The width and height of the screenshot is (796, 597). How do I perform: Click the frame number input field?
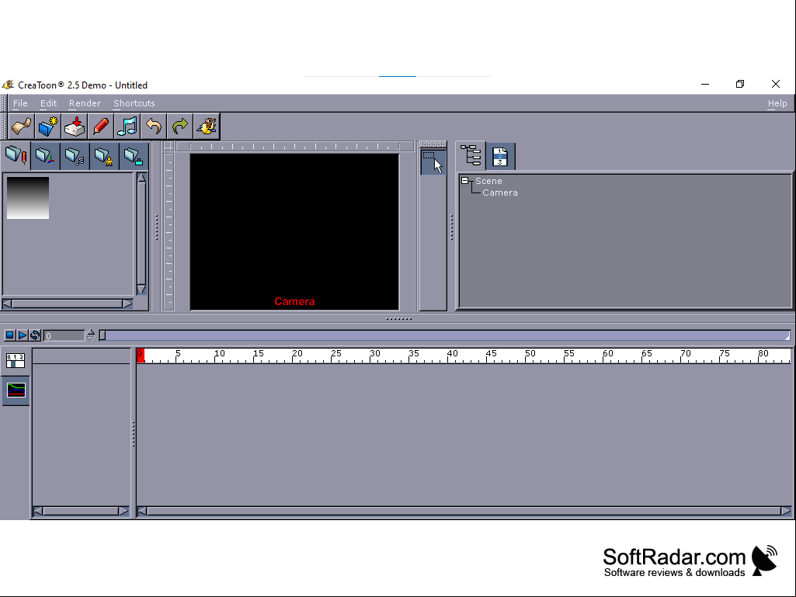(x=64, y=335)
